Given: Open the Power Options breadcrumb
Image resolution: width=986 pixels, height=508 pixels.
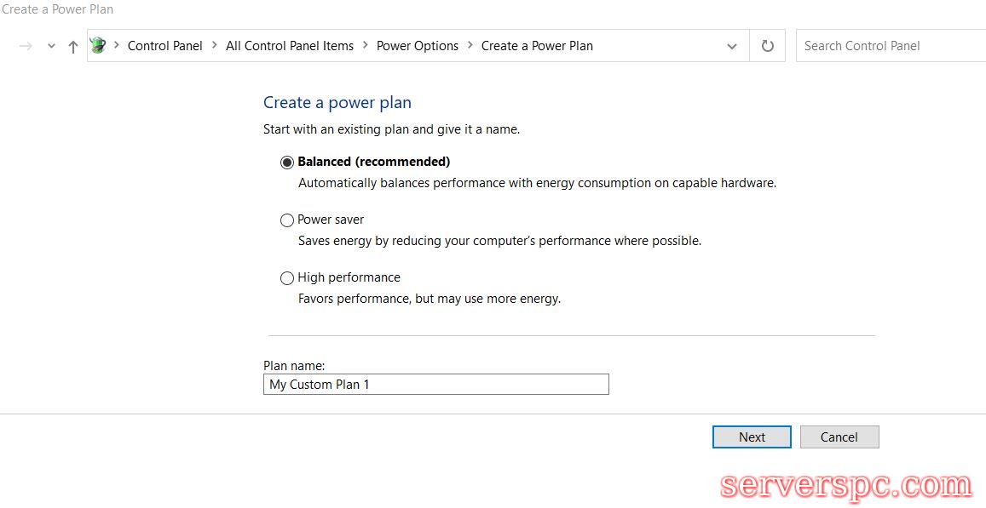Looking at the screenshot, I should (x=418, y=46).
